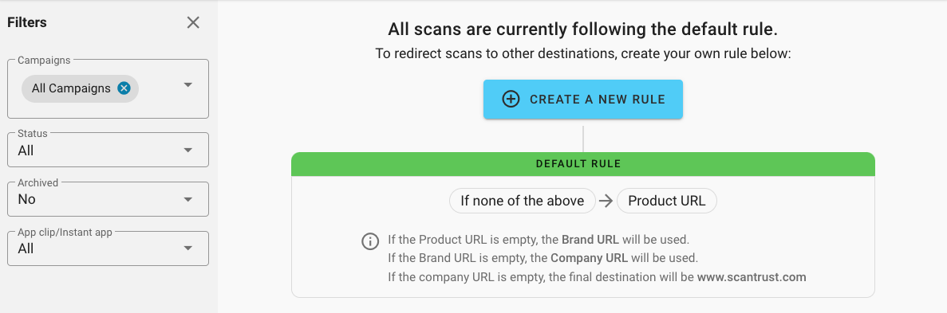Viewport: 947px width, 313px height.
Task: Close the Filters panel with the X
Action: point(192,22)
